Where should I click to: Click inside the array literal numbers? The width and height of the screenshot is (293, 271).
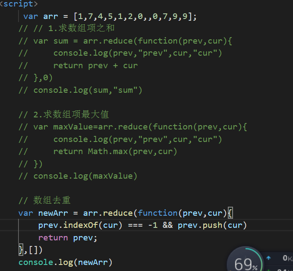click(134, 16)
